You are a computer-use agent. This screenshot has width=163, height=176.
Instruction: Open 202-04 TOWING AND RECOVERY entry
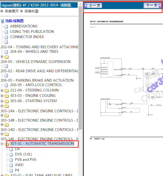tap(39, 47)
